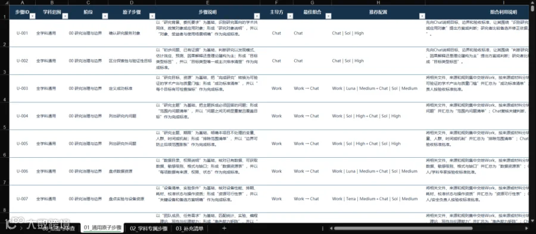
Task: Select the 列出研究外问题 cell
Action: [x=132, y=144]
